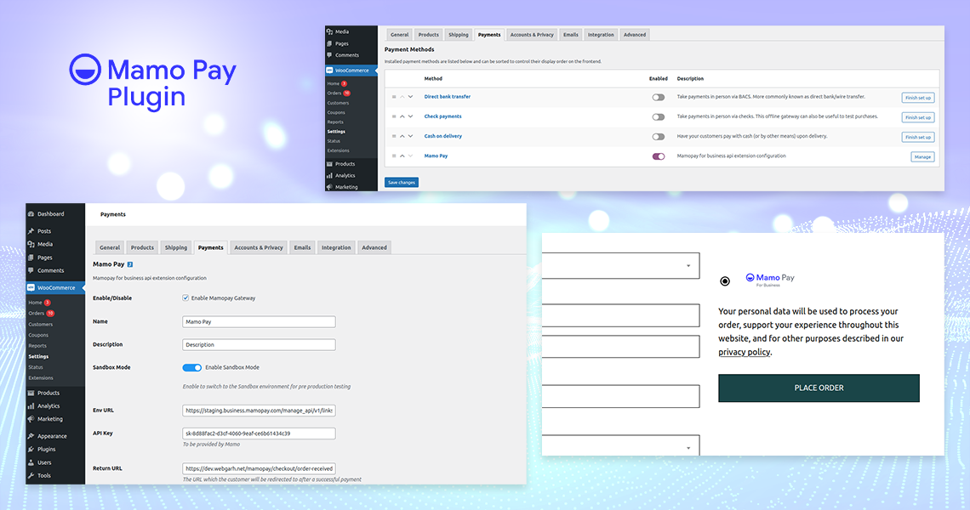Open Extensions submenu in the top screenshot sidebar
Screen dimensions: 970x510
(x=339, y=150)
